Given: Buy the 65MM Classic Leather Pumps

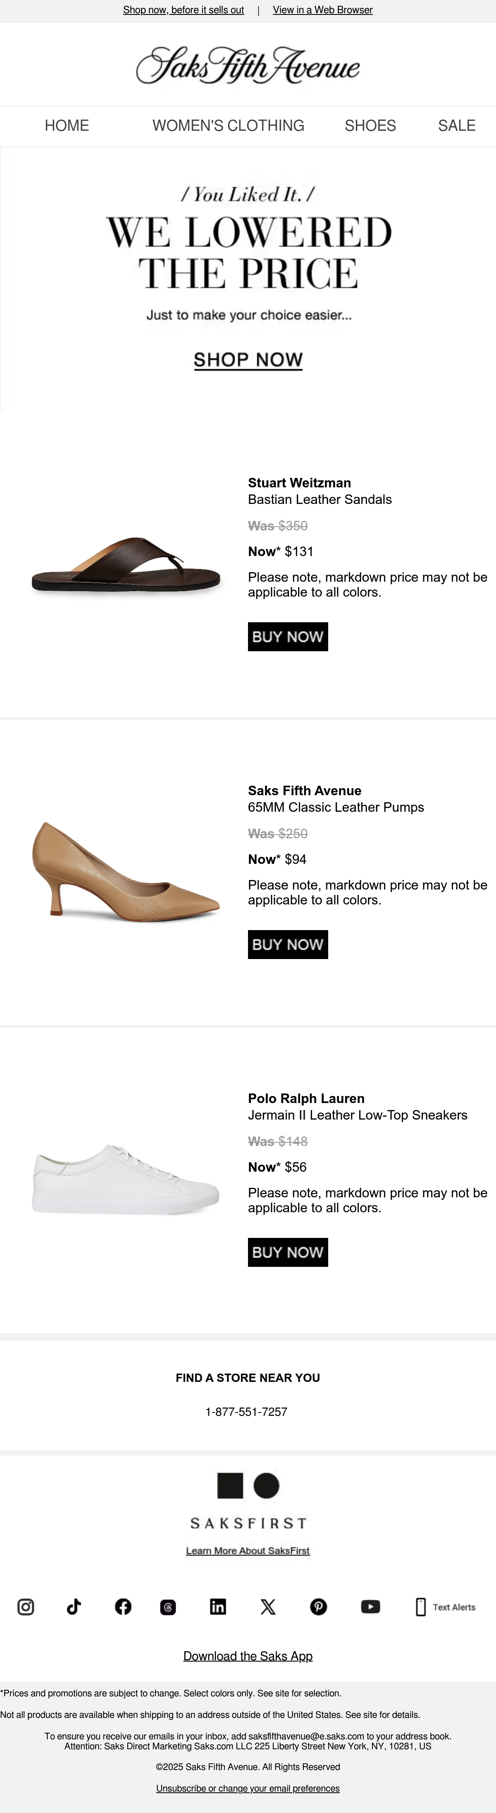Looking at the screenshot, I should [288, 944].
